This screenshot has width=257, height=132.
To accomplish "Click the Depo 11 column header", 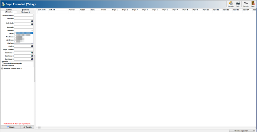I will (217, 10).
